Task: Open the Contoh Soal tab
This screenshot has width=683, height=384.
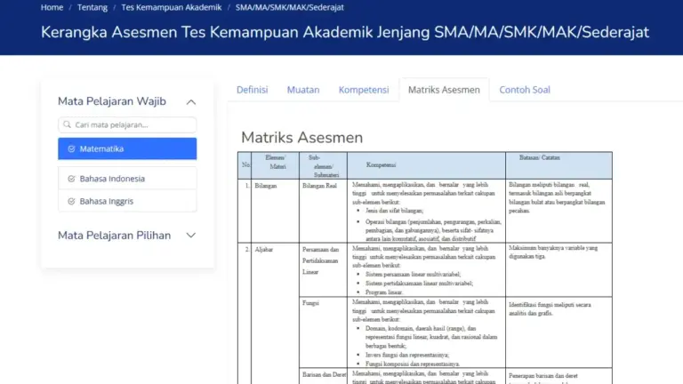Action: tap(525, 90)
